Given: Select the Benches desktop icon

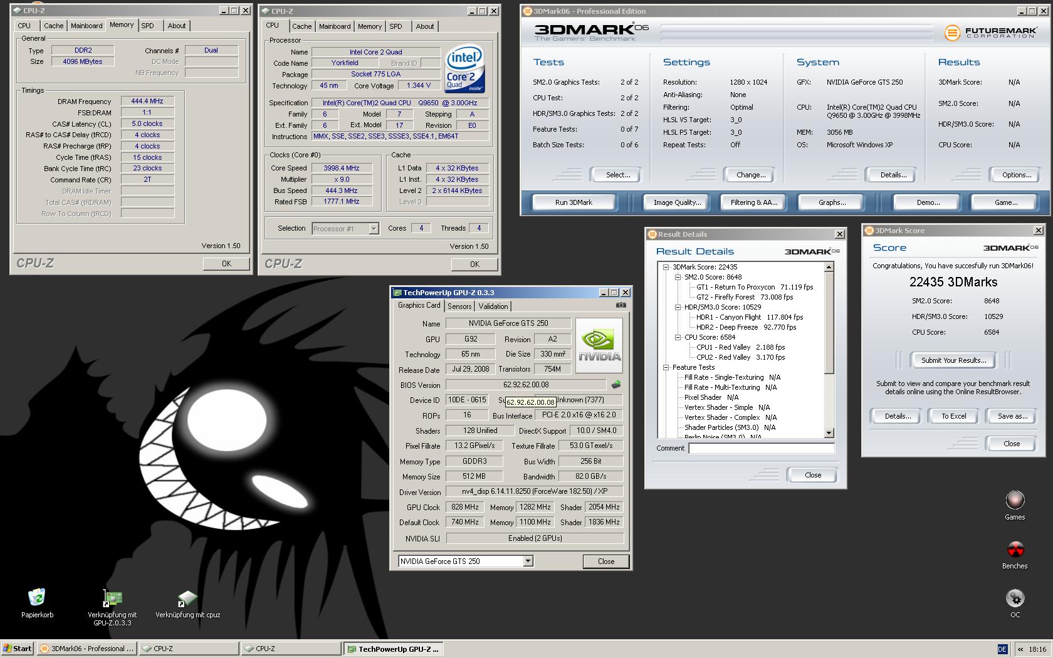Looking at the screenshot, I should (x=1015, y=555).
